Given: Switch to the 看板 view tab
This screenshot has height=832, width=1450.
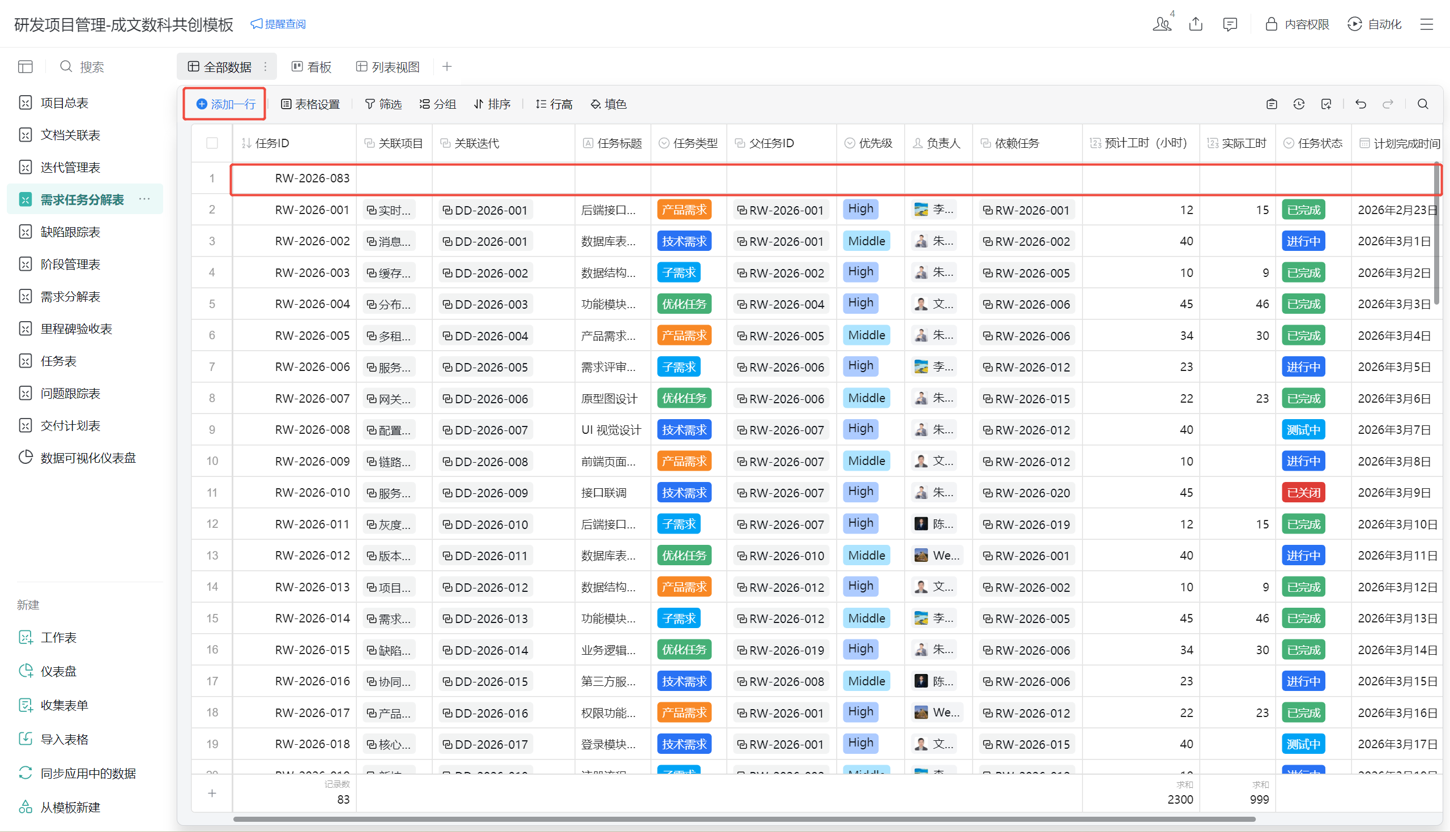Looking at the screenshot, I should (x=312, y=67).
